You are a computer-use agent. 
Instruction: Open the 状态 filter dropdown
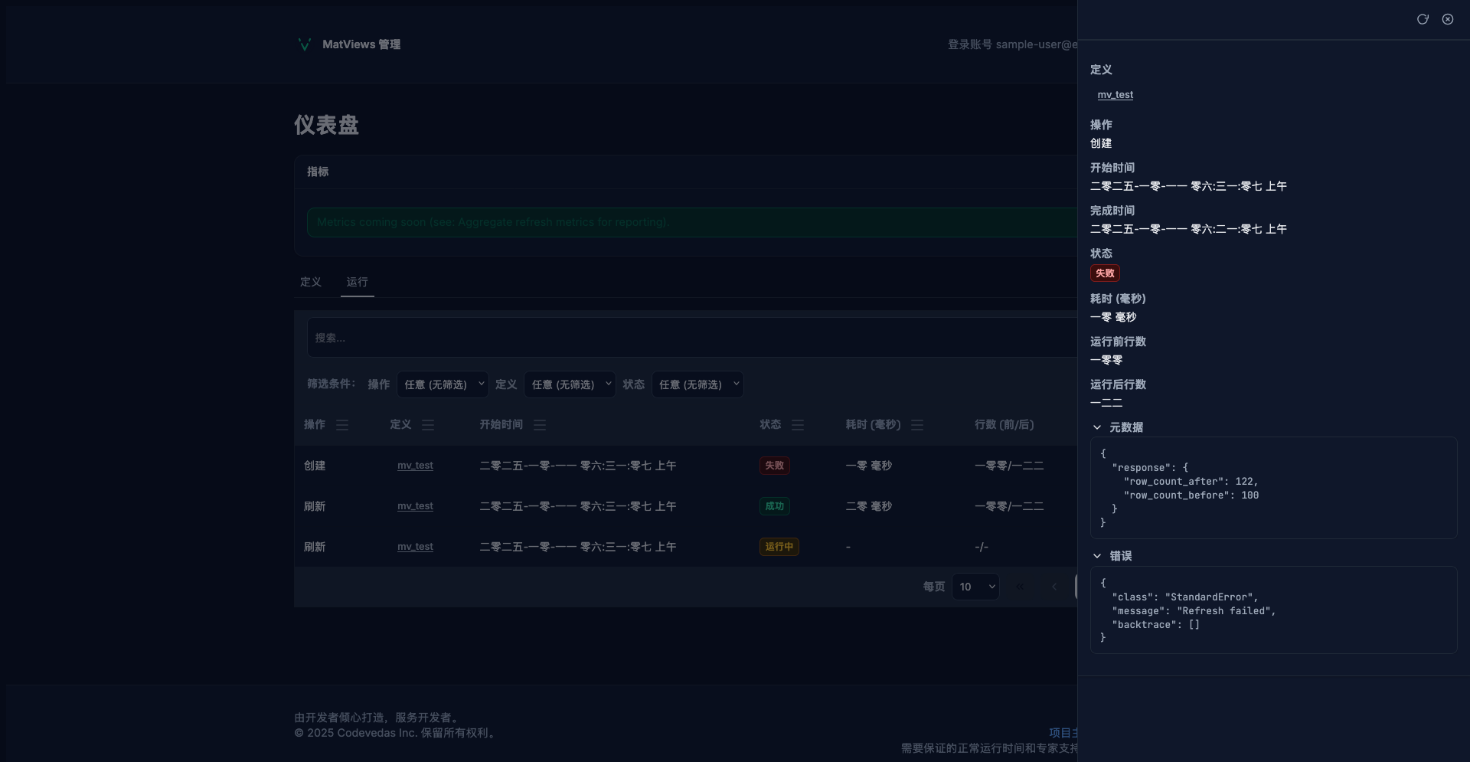697,384
